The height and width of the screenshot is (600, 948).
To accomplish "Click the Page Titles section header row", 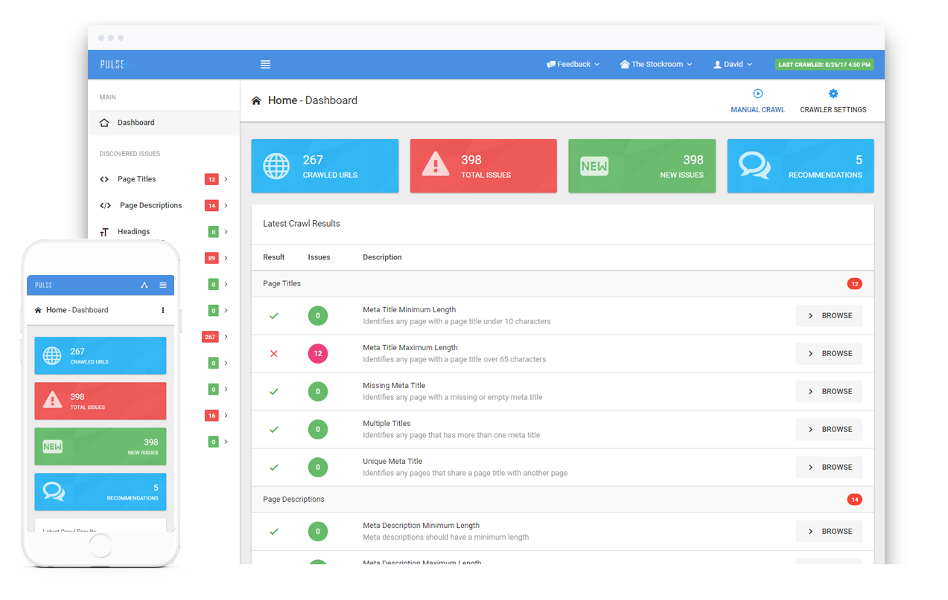I will pos(562,284).
